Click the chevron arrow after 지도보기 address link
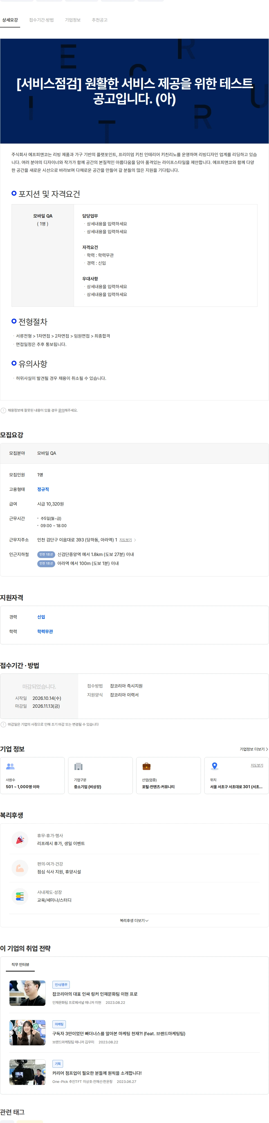 coord(135,540)
